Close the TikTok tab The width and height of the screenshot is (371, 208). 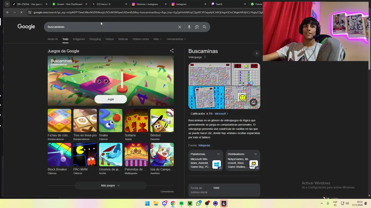pyautogui.click(x=46, y=4)
